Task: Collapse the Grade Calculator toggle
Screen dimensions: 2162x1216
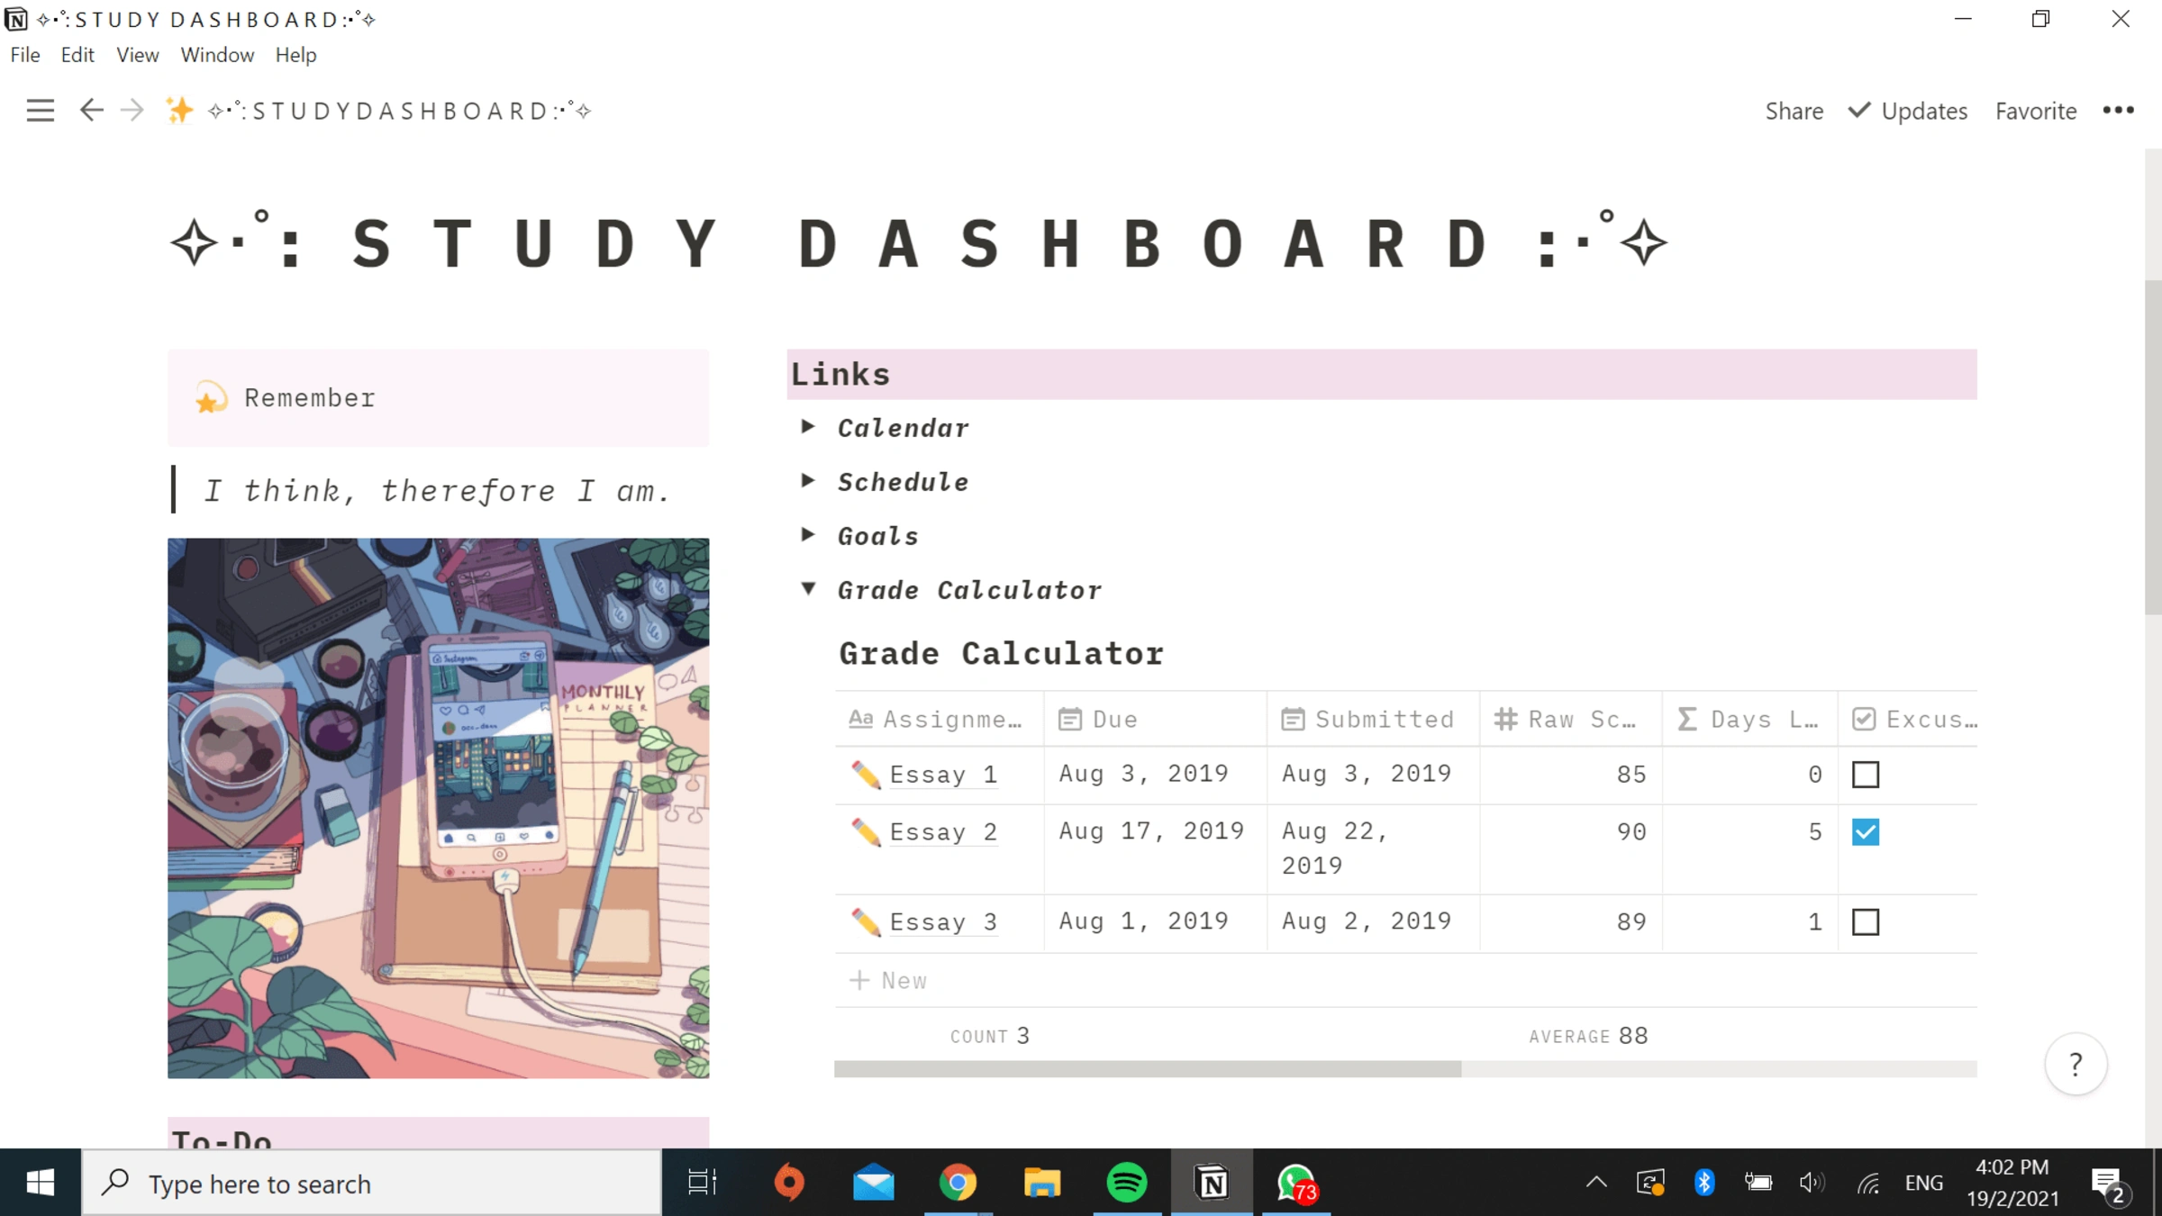Action: (x=808, y=589)
